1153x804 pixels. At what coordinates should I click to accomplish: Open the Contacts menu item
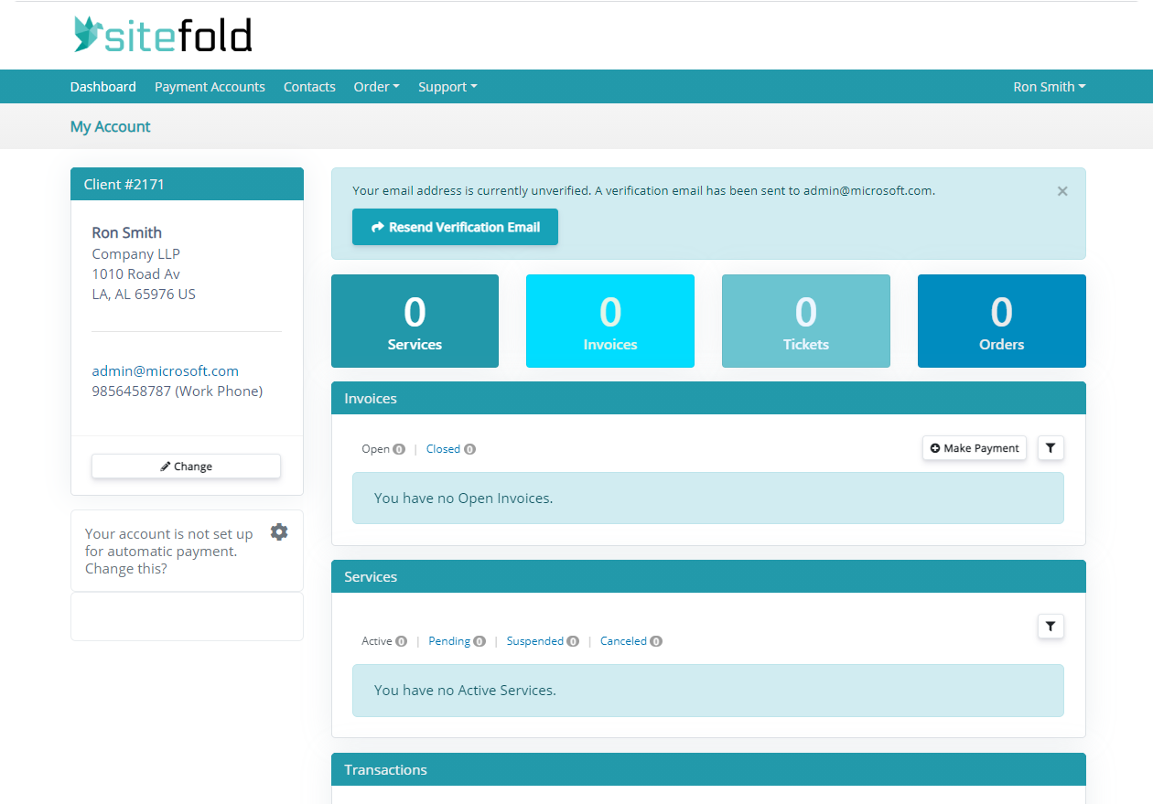click(x=309, y=87)
